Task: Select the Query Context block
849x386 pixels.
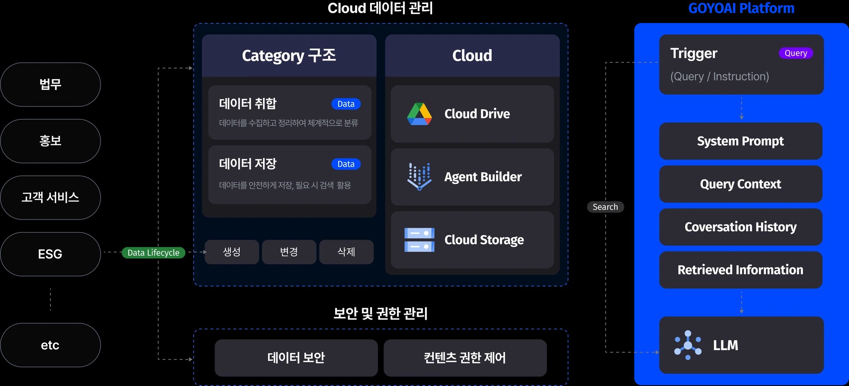Action: pos(741,184)
